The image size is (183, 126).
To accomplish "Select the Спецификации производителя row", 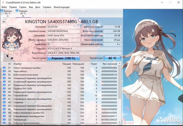I will [60, 116].
